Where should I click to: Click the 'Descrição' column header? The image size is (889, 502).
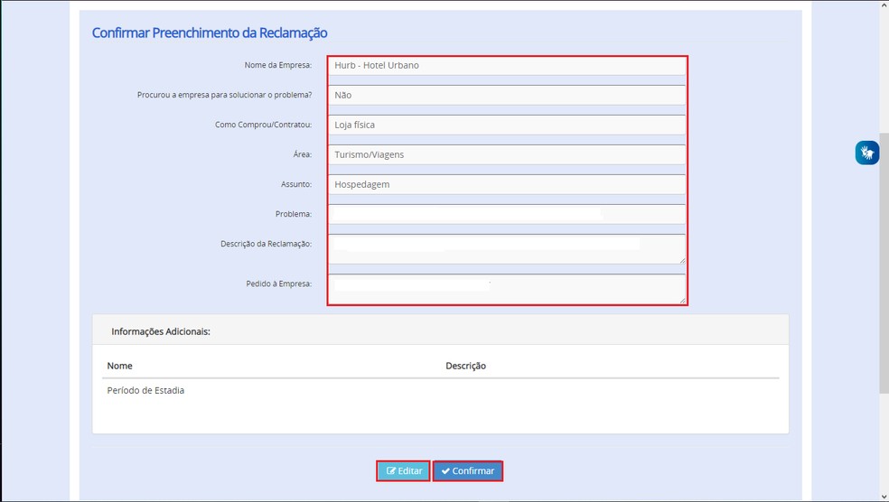click(465, 366)
